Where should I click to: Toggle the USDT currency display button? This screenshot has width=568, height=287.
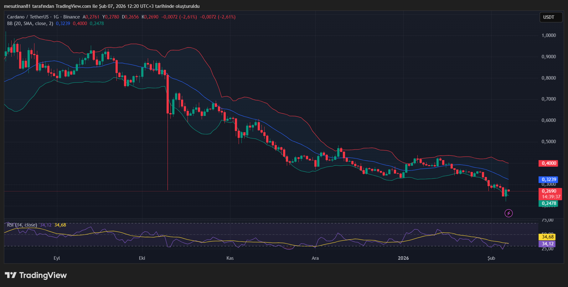coord(550,17)
